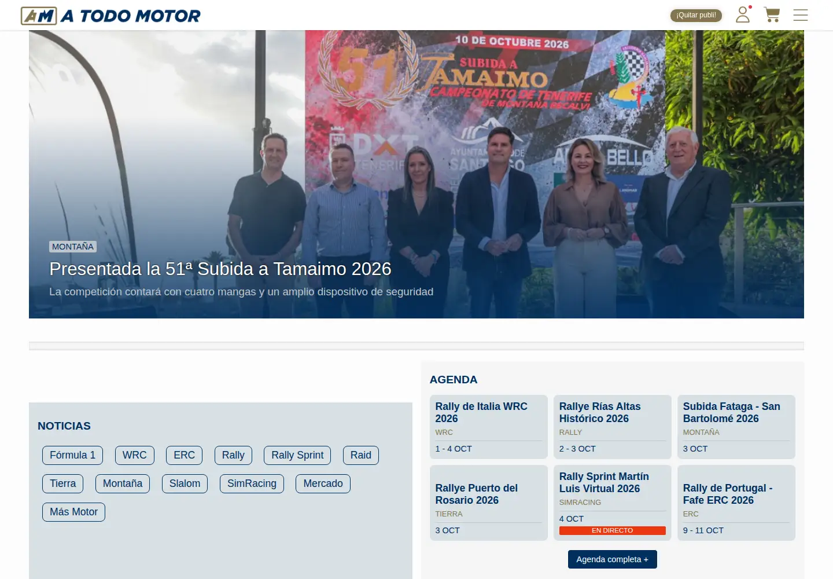Filter news by SimRacing category button
Screen dimensions: 833x579
pos(252,483)
